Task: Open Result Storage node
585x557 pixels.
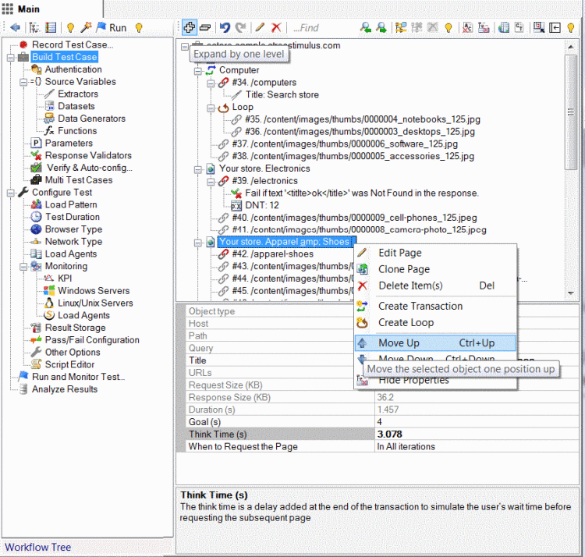Action: [x=75, y=328]
